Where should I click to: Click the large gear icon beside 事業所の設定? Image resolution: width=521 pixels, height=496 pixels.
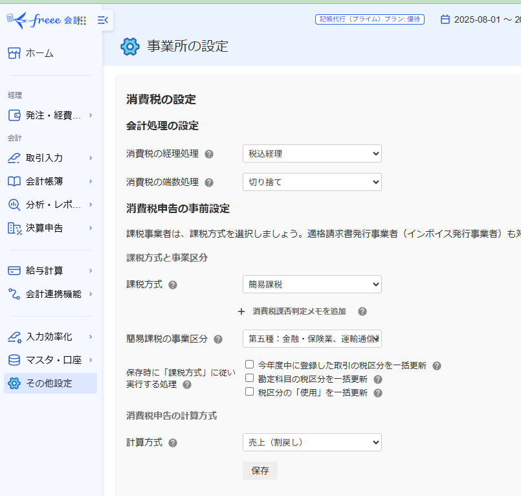(130, 47)
